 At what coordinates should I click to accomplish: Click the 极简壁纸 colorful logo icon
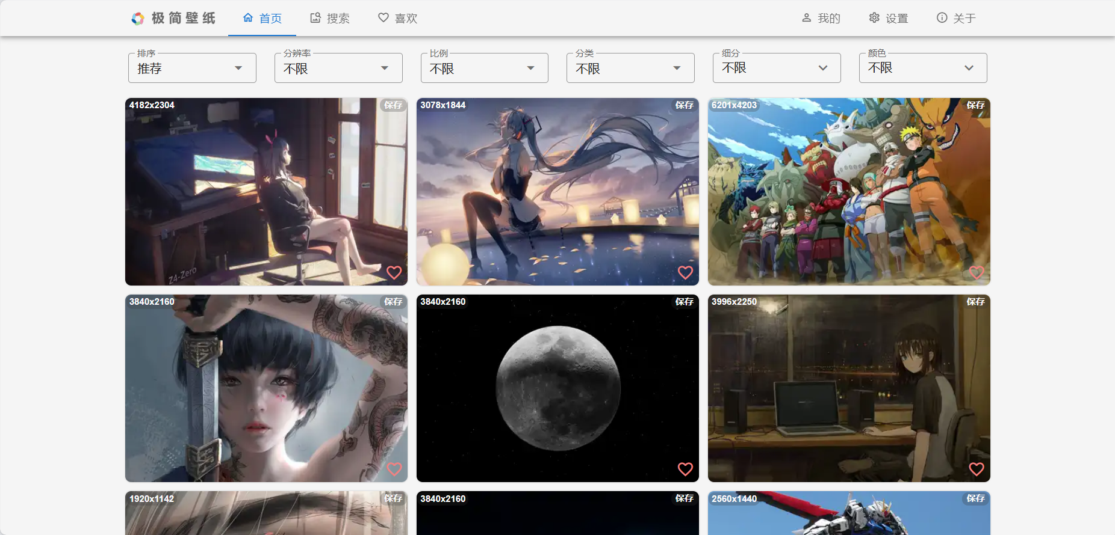pyautogui.click(x=138, y=19)
